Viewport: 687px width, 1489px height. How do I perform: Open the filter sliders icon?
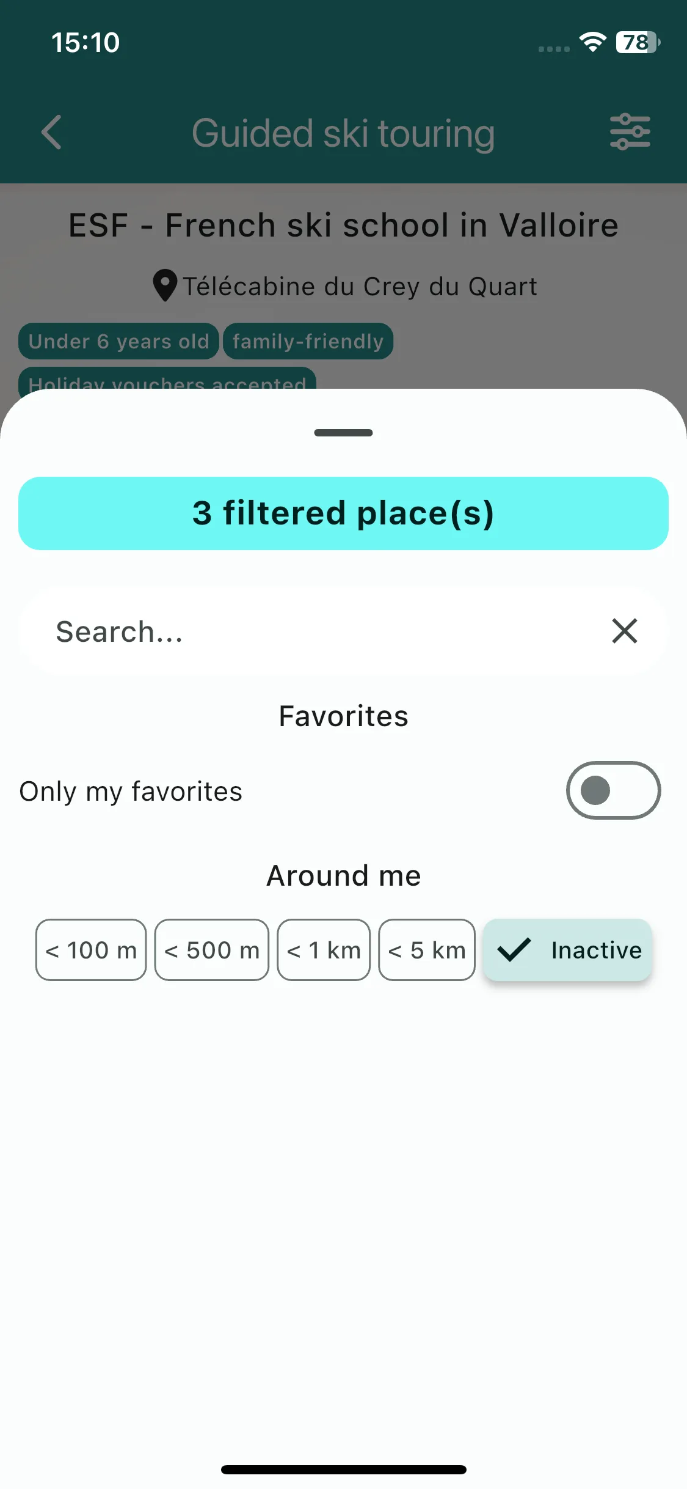[x=630, y=132]
